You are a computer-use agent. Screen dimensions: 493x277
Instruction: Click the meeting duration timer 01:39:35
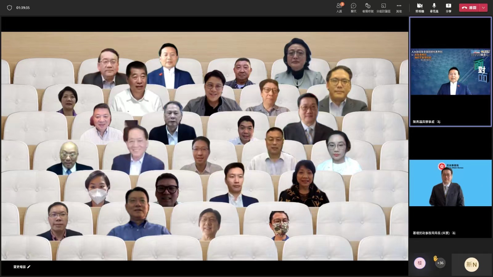coord(23,8)
